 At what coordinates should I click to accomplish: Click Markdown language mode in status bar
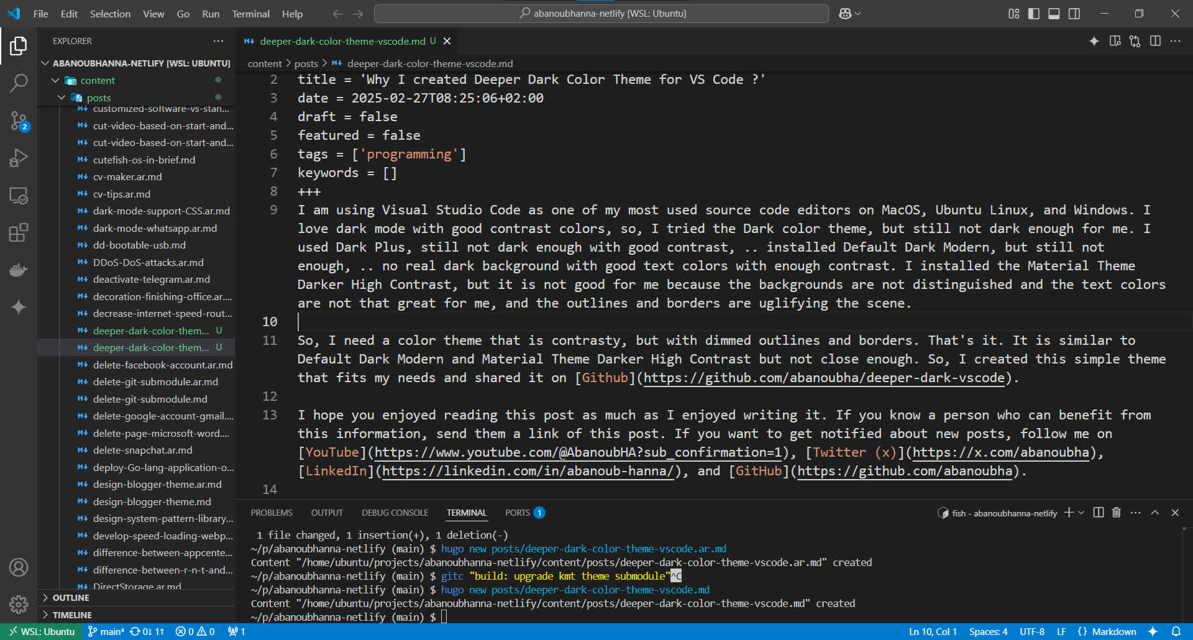click(x=1113, y=632)
